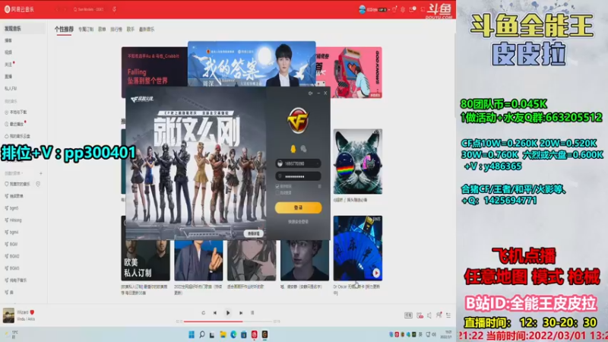This screenshot has height=342, width=608.
Task: Choose WeChat login method icon
Action: pyautogui.click(x=303, y=149)
